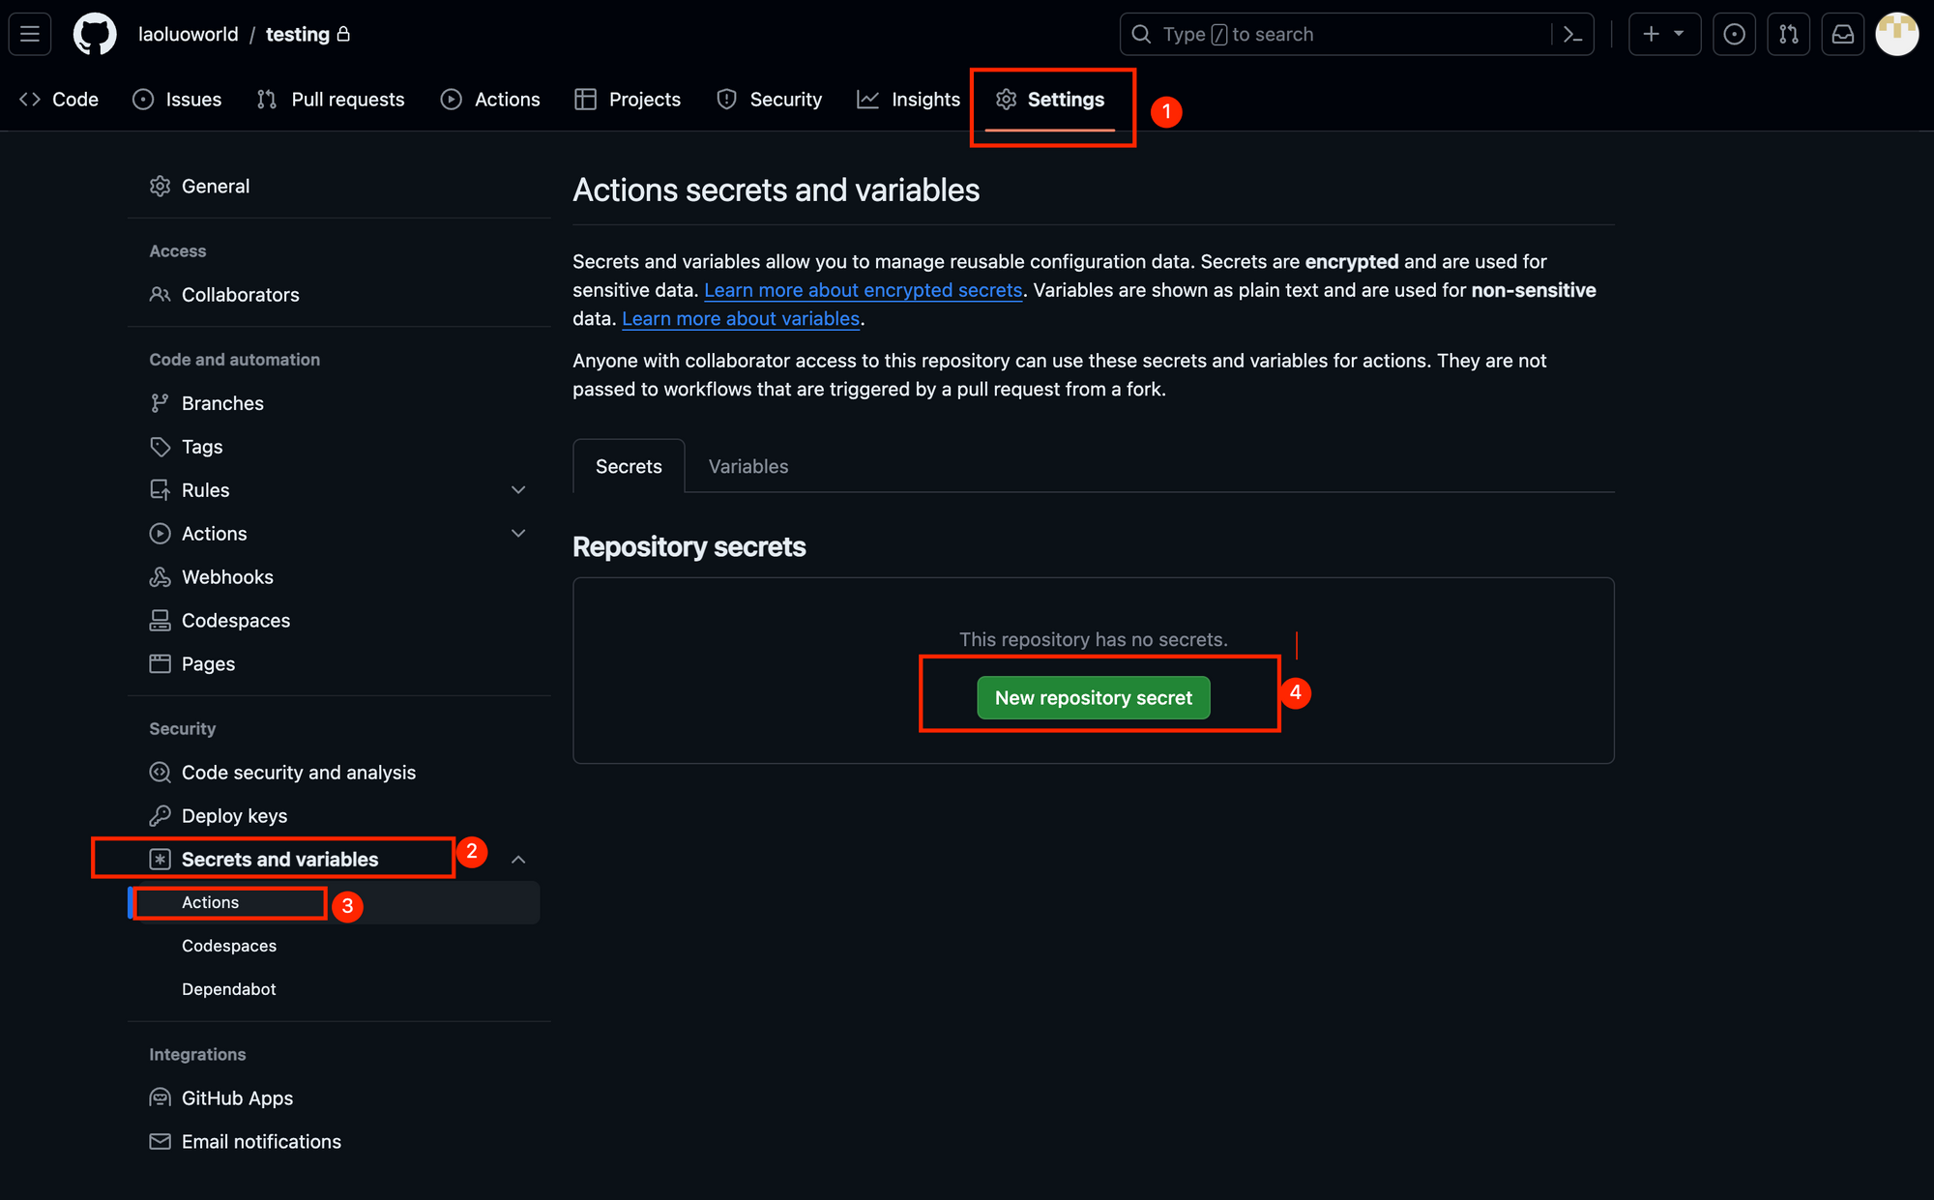Expand the Rules section in sidebar
1934x1200 pixels.
[x=517, y=489]
